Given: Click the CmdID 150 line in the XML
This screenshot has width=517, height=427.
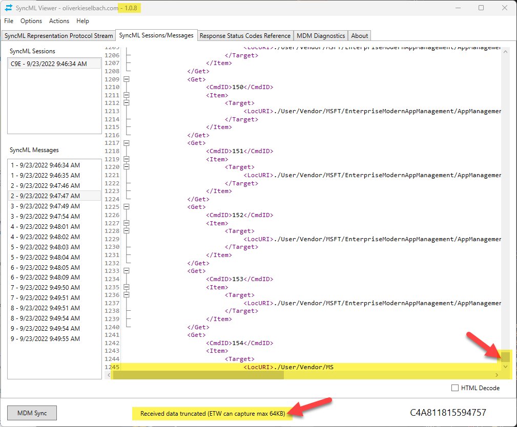Looking at the screenshot, I should tap(239, 87).
